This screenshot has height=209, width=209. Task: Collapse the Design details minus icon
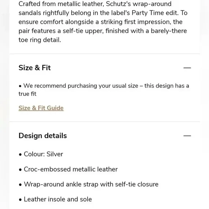pyautogui.click(x=187, y=136)
